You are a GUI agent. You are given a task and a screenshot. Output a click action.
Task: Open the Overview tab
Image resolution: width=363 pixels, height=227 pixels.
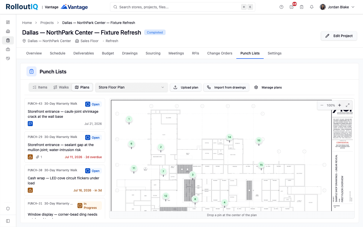point(34,53)
